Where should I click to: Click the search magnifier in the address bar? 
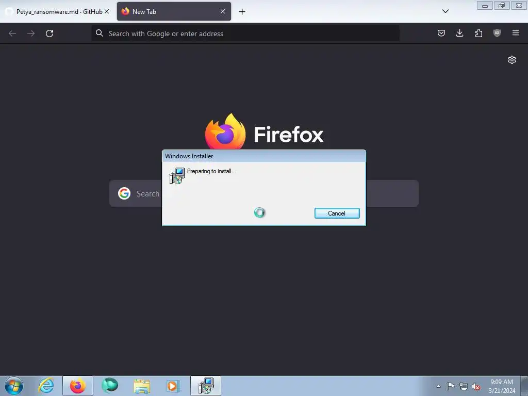pos(100,33)
